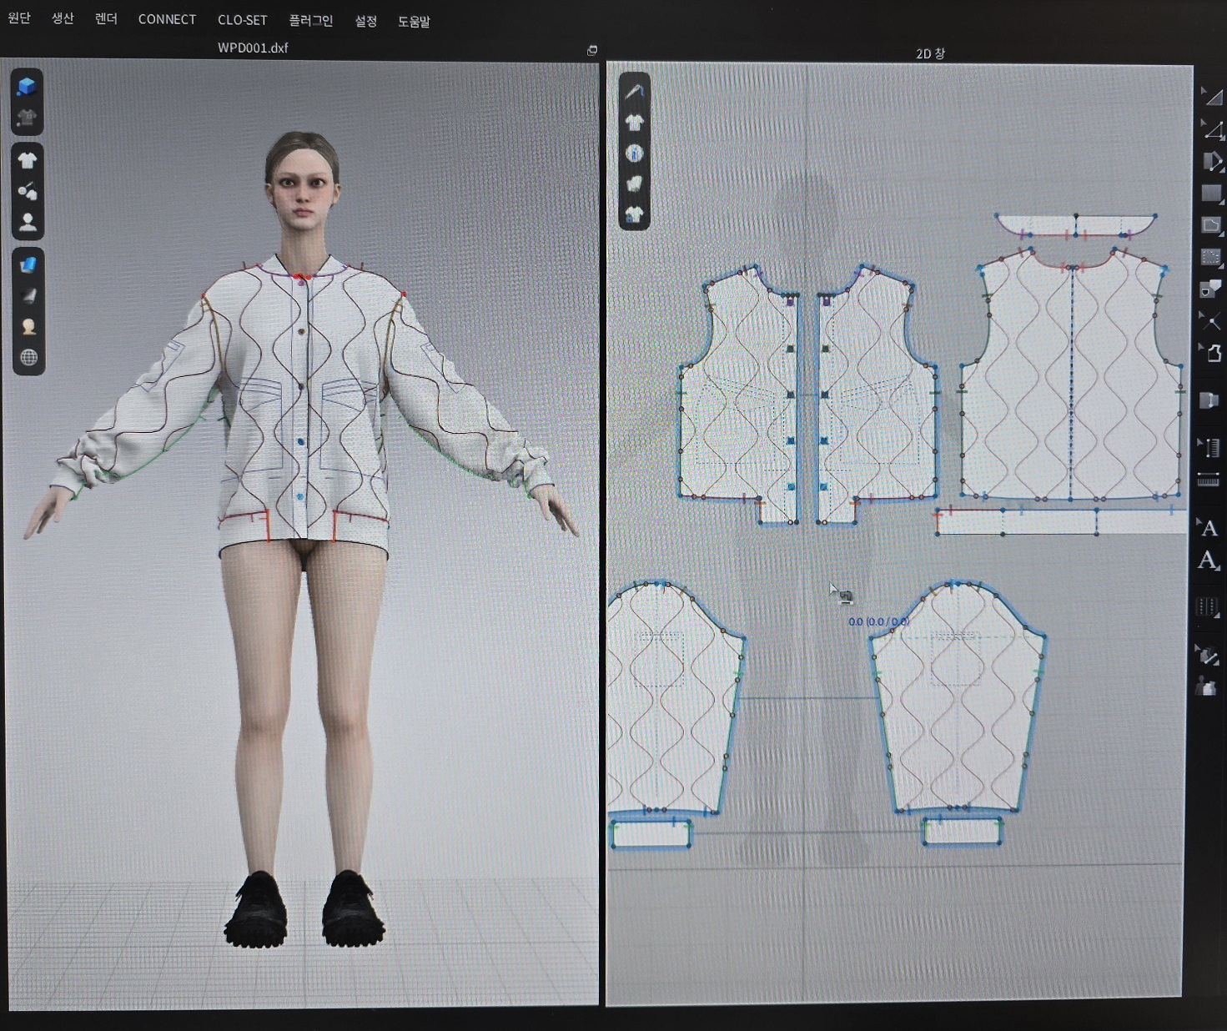Toggle avatar display in 3D window

[x=28, y=223]
